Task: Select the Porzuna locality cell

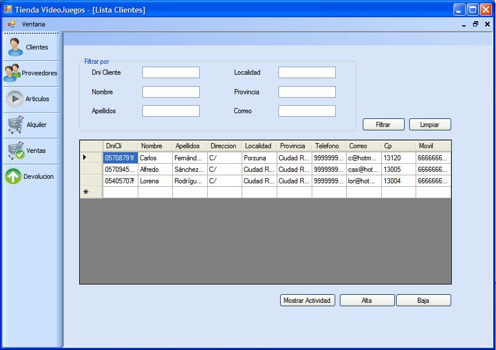Action: coord(259,157)
